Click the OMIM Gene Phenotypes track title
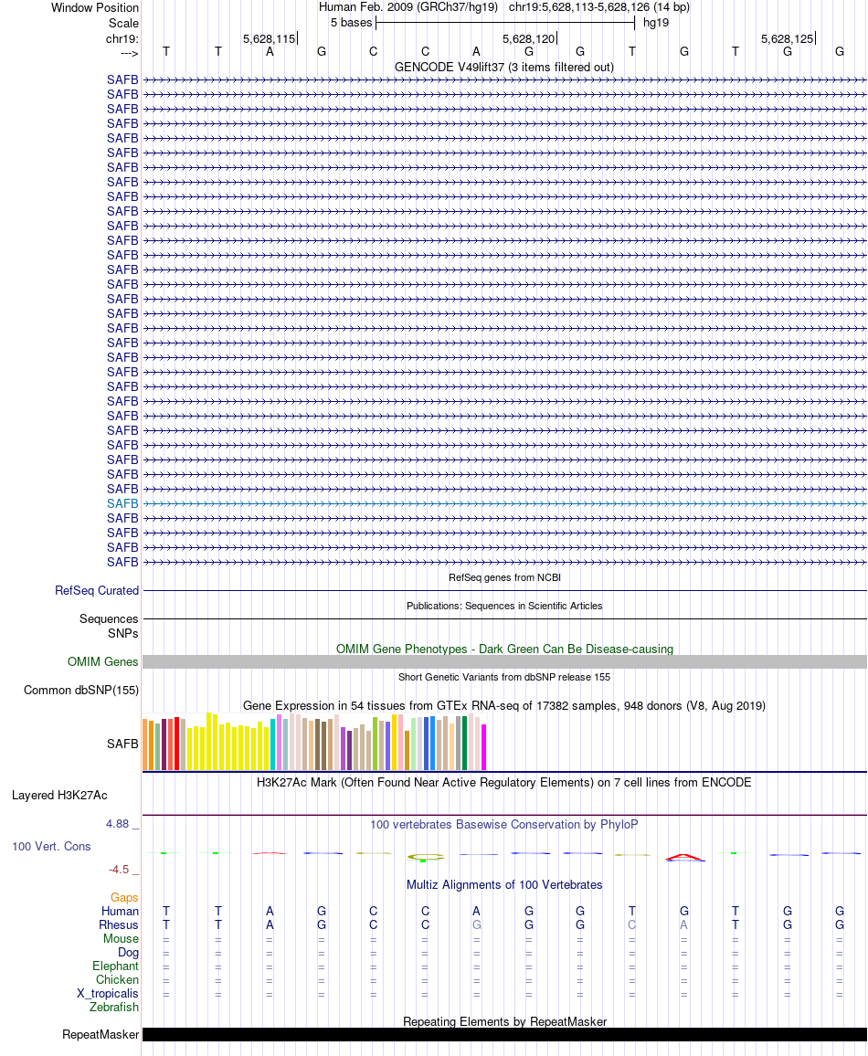 point(504,649)
